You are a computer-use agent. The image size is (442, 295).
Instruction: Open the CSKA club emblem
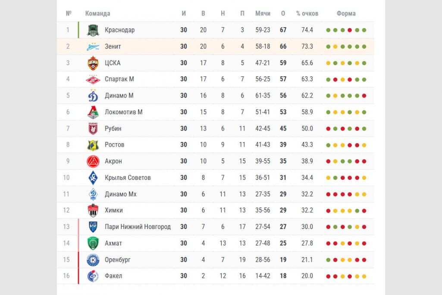click(x=93, y=63)
